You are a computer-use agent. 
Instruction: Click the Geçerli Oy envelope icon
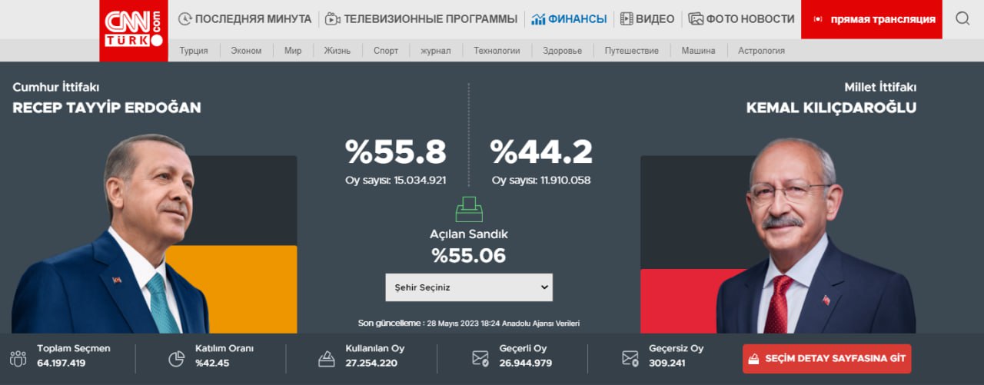click(480, 358)
